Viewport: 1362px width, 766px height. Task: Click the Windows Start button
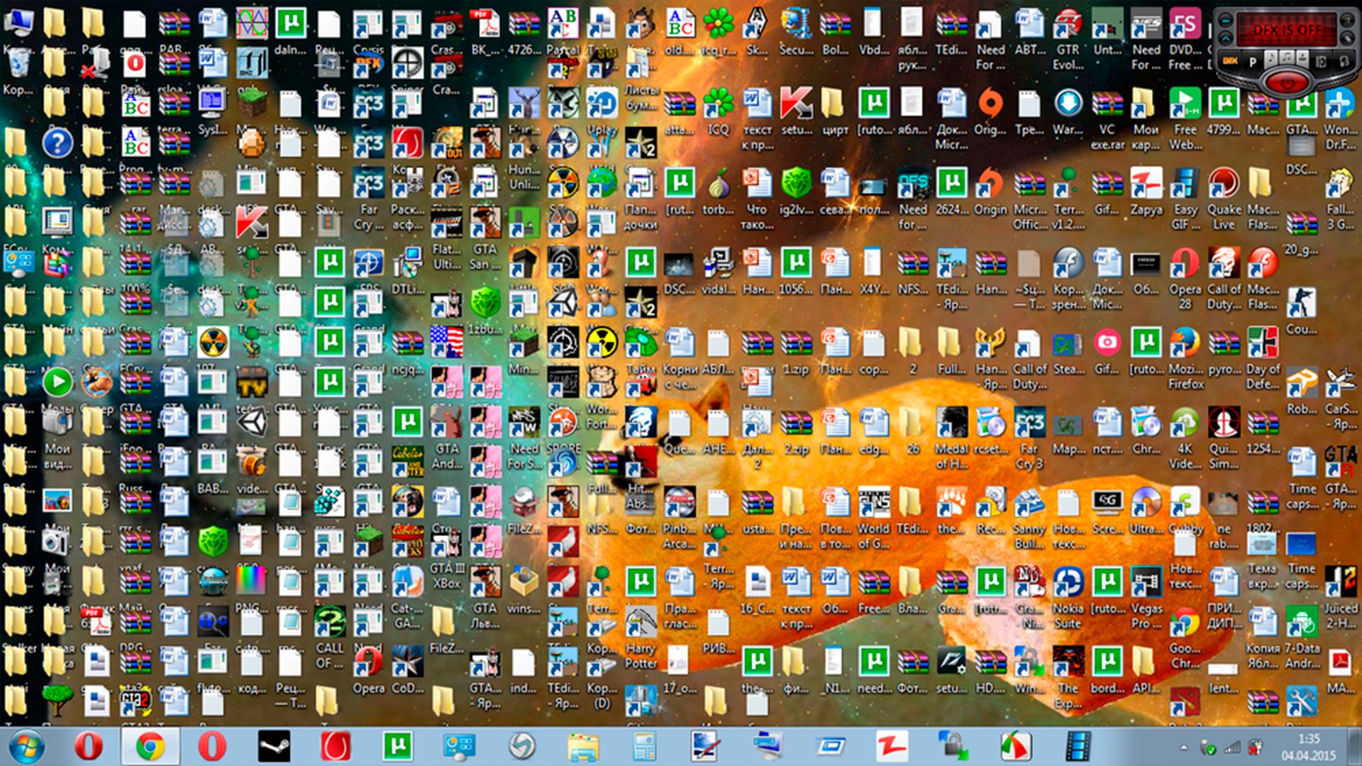(x=26, y=747)
